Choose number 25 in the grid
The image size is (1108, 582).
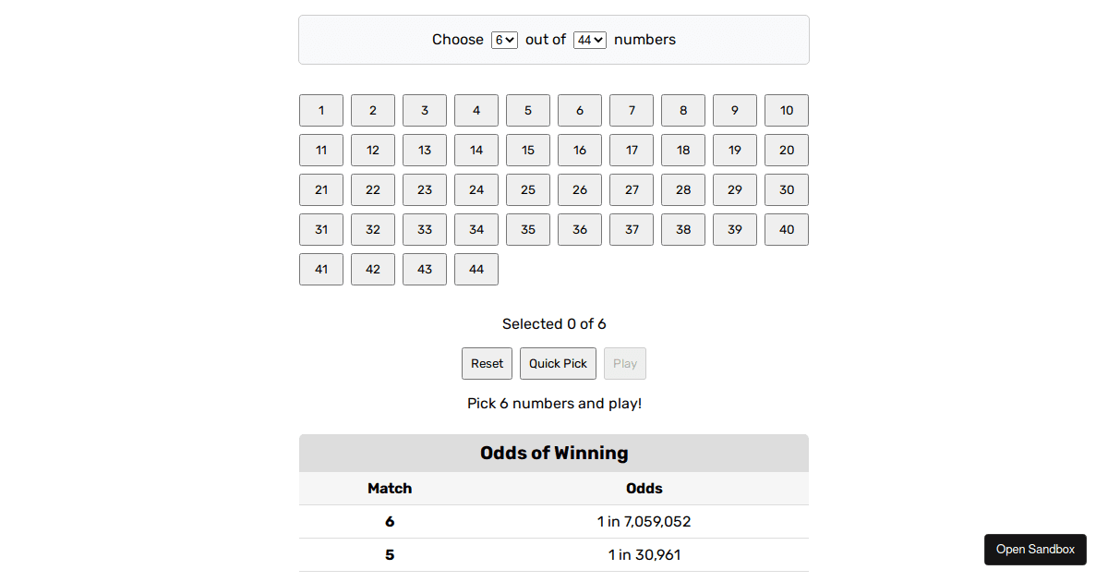(527, 189)
